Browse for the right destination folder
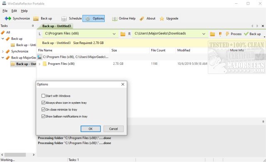This screenshot has width=266, height=162. click(x=212, y=34)
